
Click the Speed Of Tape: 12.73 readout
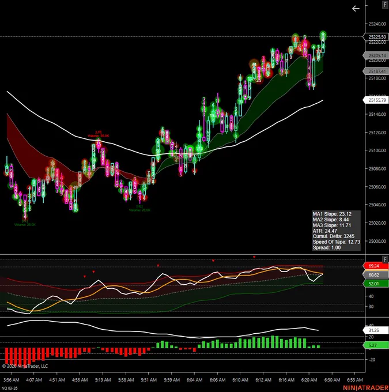click(336, 242)
